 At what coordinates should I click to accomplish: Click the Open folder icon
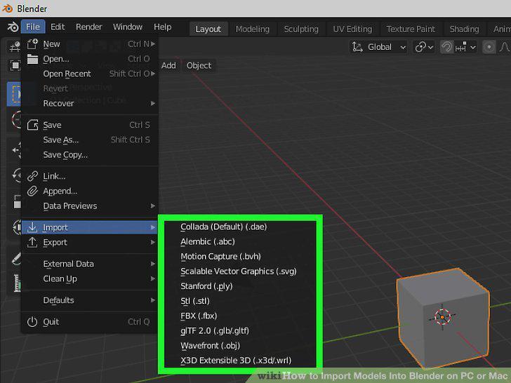[32, 59]
